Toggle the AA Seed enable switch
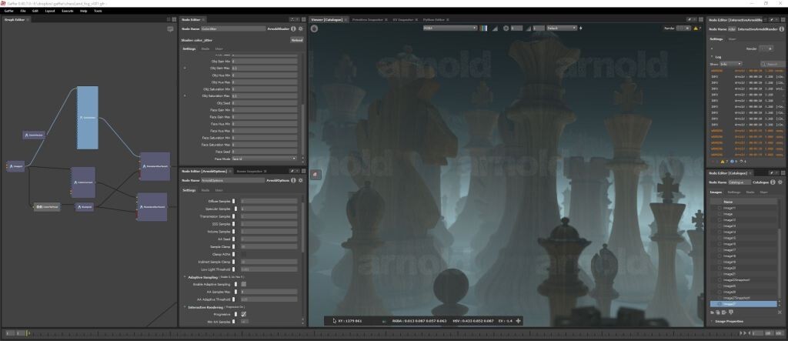Viewport: 788px width, 341px height. click(234, 239)
